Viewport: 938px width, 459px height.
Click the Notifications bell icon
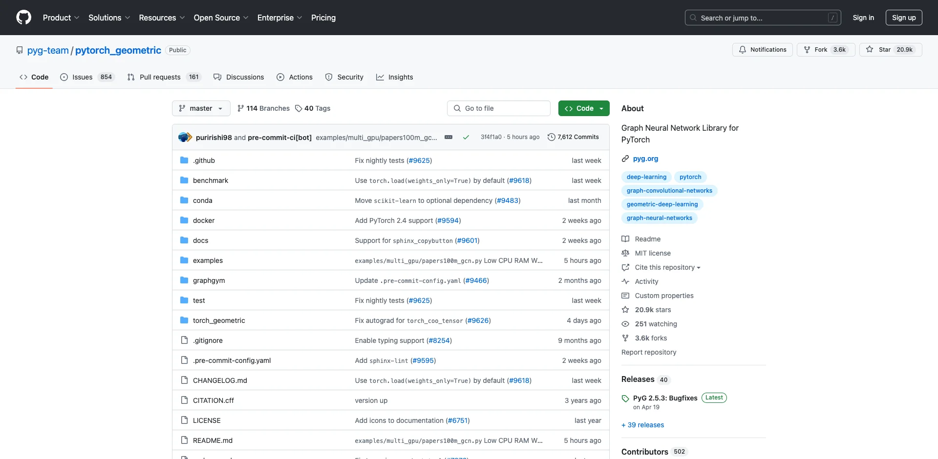tap(743, 50)
